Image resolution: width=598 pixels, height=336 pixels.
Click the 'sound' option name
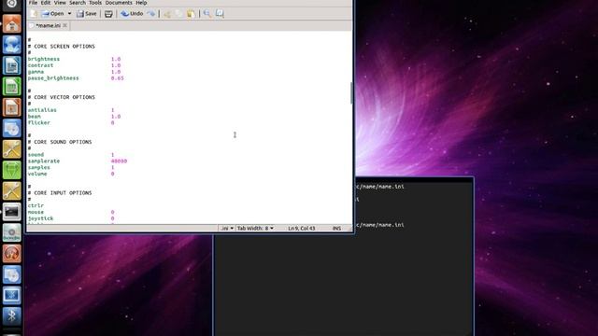36,155
